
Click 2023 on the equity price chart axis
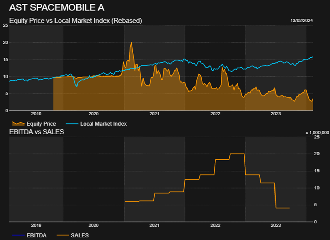coord(276,114)
